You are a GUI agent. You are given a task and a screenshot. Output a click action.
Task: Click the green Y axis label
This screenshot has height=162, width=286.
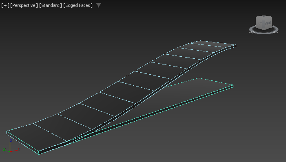coord(4,149)
